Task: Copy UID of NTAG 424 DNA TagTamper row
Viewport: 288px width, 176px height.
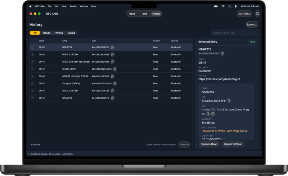Action: (112, 62)
